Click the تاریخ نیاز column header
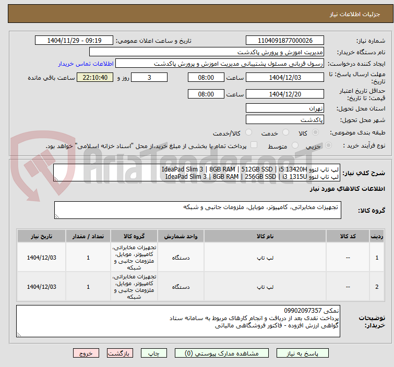 pyautogui.click(x=41, y=236)
